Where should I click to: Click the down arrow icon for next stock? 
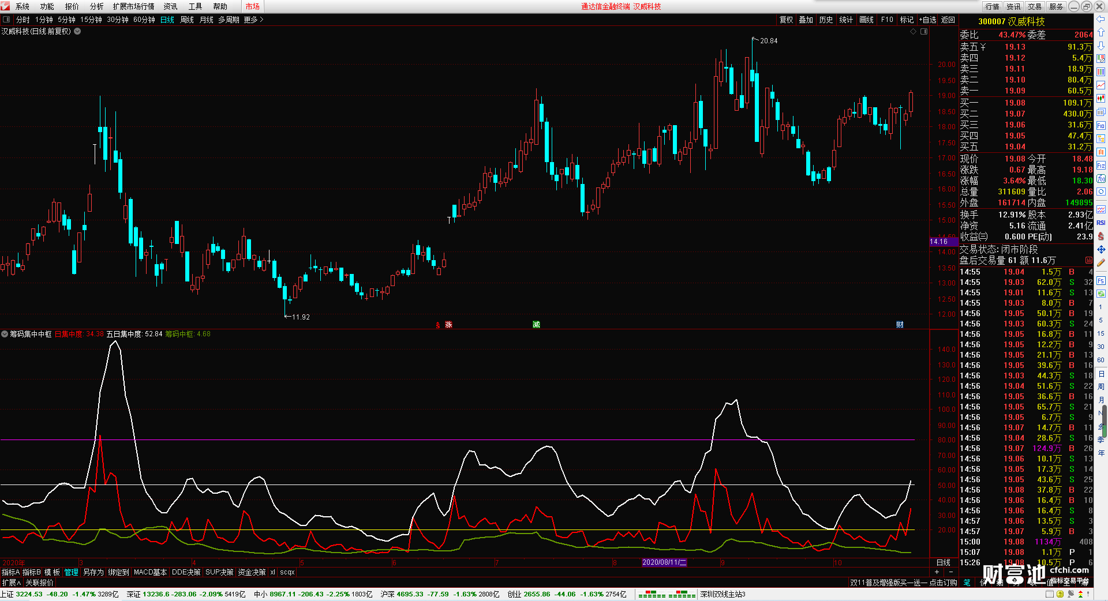coord(1101,46)
